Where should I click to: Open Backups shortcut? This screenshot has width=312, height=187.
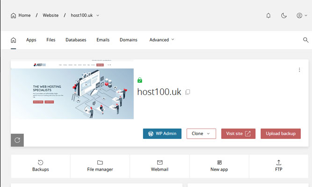tap(41, 166)
